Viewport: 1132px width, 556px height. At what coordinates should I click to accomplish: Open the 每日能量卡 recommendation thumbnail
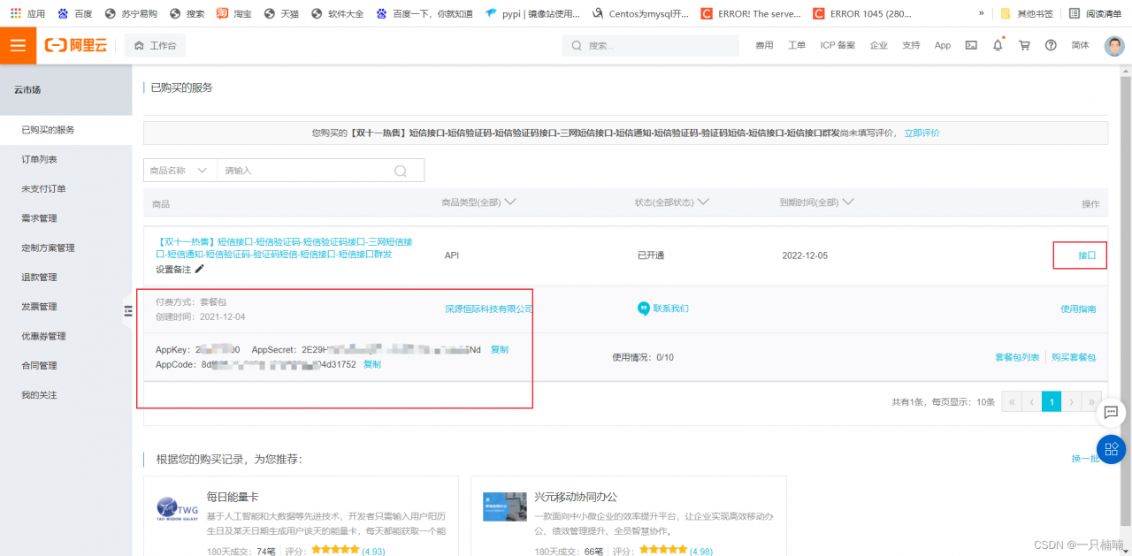(x=178, y=508)
